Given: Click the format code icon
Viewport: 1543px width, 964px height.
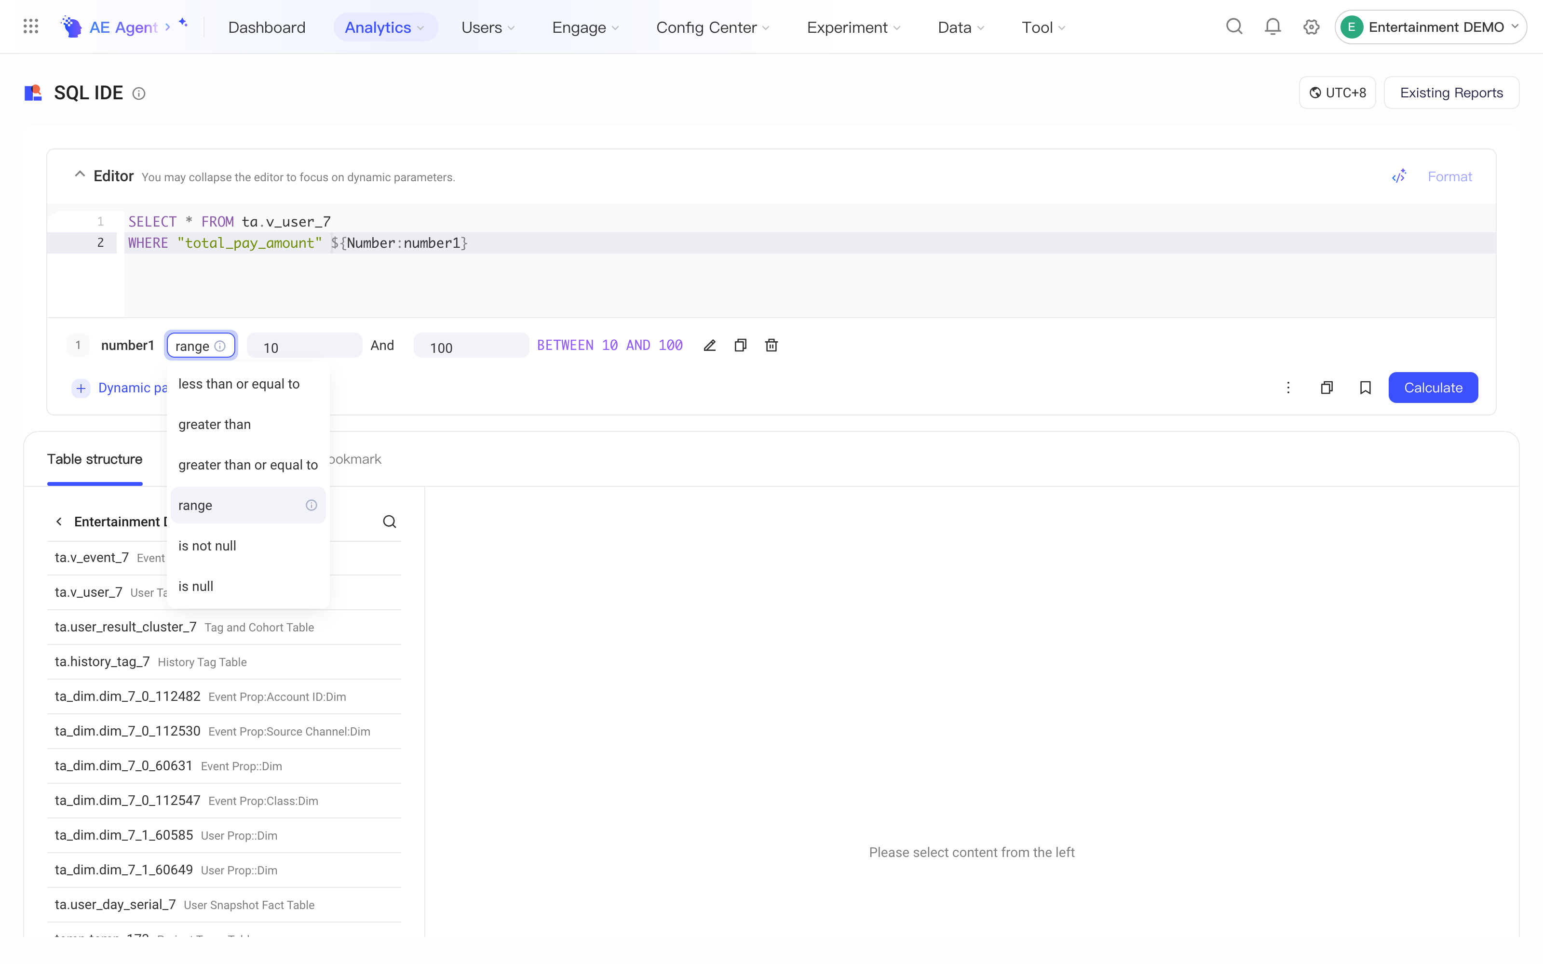Looking at the screenshot, I should [x=1399, y=176].
